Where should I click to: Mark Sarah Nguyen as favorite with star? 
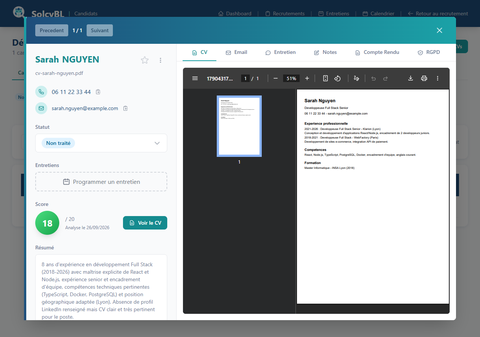(x=145, y=60)
